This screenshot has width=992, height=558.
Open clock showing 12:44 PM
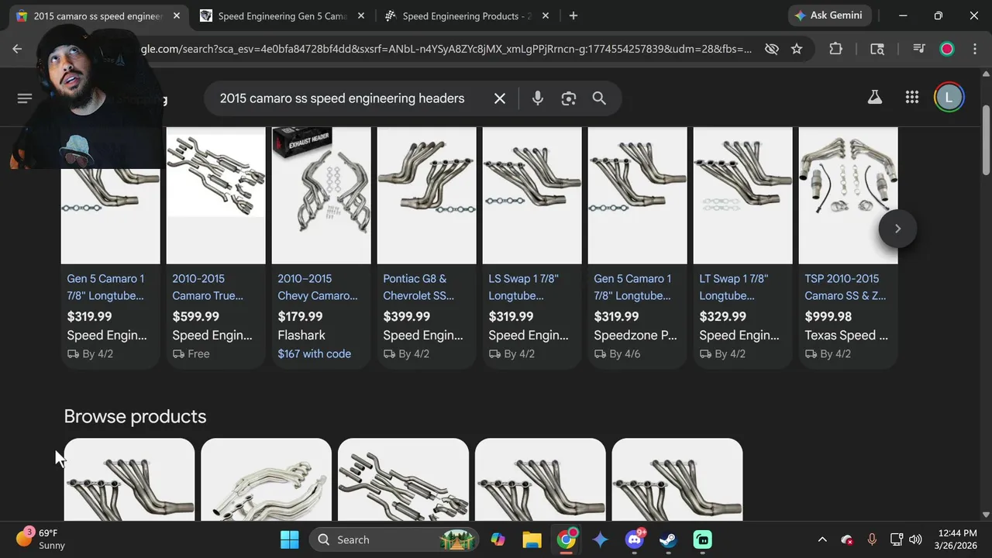(956, 539)
